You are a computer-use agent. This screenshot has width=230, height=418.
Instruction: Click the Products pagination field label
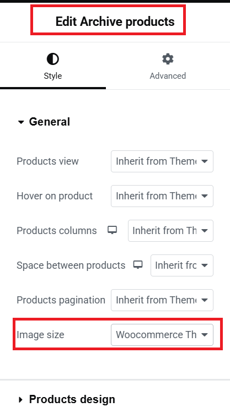61,300
